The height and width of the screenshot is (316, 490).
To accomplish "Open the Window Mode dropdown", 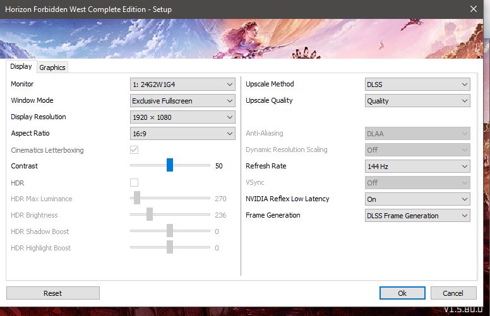I will (x=182, y=101).
